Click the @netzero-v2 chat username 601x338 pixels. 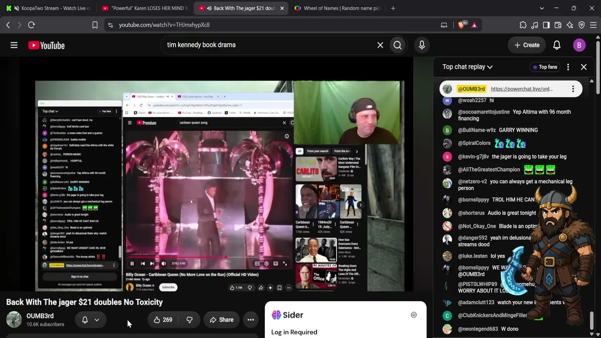[x=472, y=182]
